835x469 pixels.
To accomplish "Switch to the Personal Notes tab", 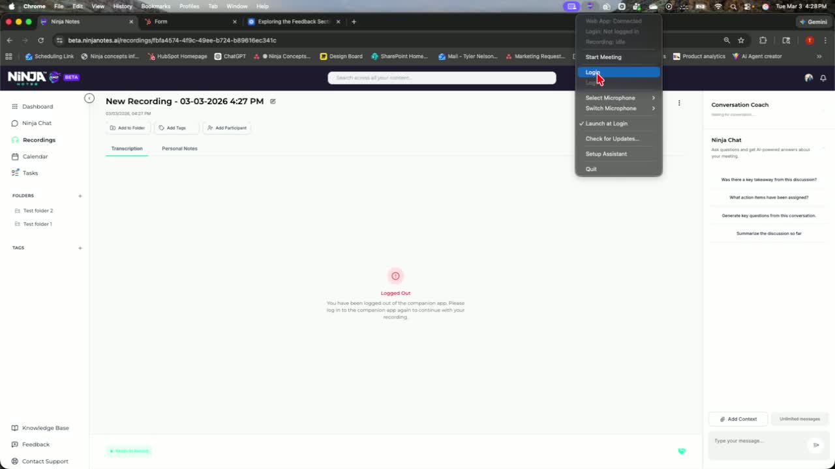I will tap(179, 149).
